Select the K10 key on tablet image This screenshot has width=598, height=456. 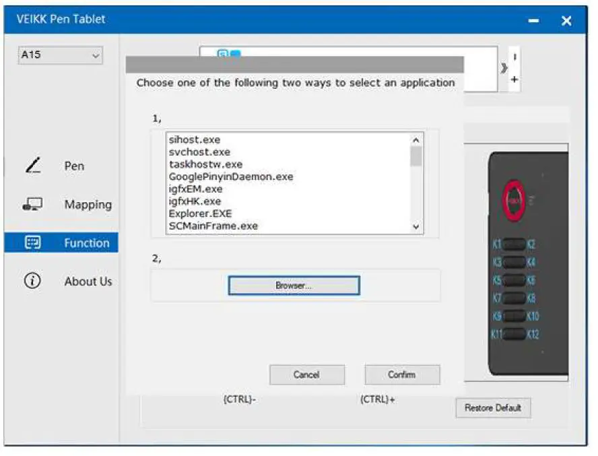(x=533, y=316)
